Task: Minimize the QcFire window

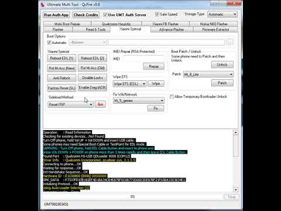Action: 215,4
